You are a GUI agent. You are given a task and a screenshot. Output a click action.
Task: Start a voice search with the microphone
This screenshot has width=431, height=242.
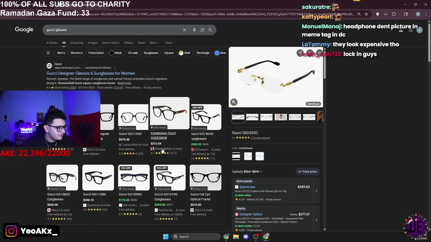click(194, 30)
